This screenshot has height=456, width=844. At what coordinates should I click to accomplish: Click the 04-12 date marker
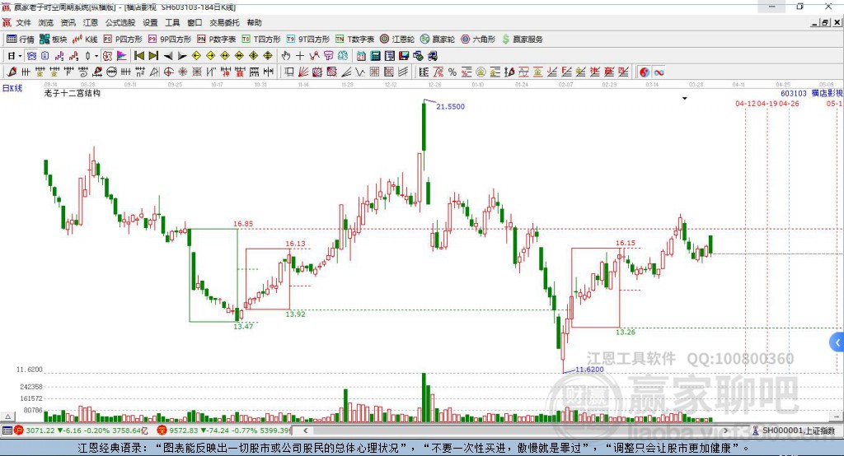[745, 103]
